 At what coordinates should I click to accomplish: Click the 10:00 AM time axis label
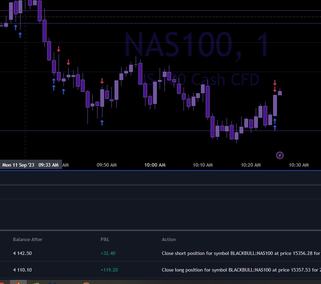[x=155, y=165]
